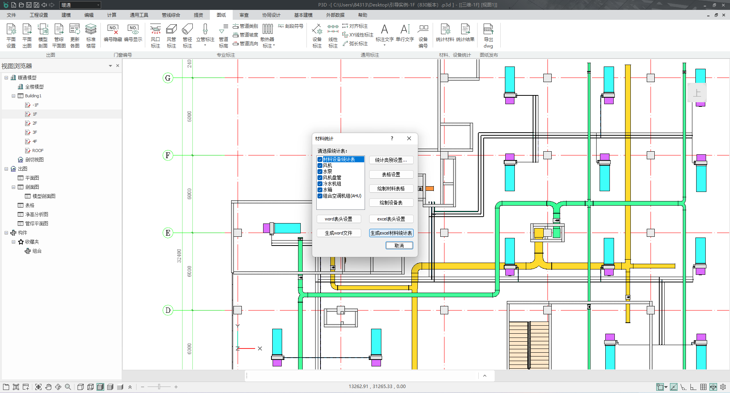Uncheck the 冷水机组 checkbox
730x393 pixels.
coord(320,184)
